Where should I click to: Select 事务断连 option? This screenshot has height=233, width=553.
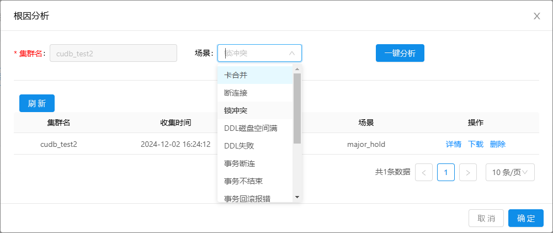(256, 163)
